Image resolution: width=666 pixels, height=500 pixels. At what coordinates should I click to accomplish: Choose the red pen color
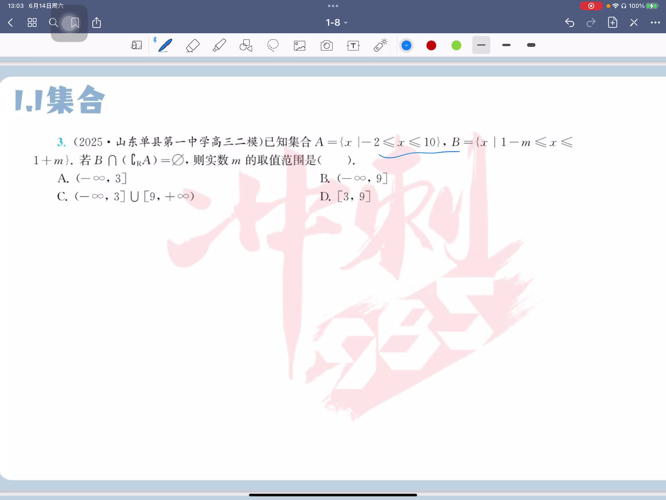[x=431, y=45]
